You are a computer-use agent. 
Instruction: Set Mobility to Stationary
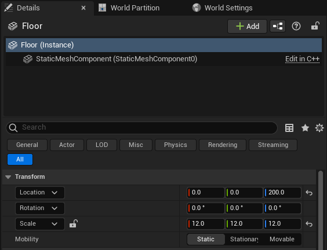(244, 239)
